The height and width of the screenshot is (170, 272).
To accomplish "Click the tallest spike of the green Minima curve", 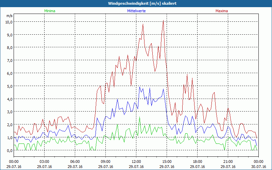I will [x=140, y=117].
